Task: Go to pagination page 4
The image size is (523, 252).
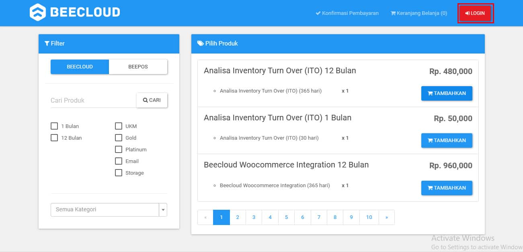Action: 270,217
